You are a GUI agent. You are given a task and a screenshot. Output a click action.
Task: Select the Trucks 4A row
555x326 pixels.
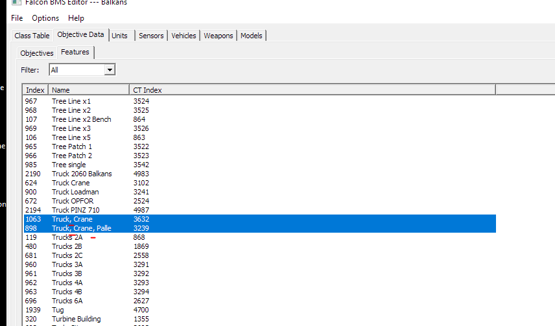(x=259, y=283)
